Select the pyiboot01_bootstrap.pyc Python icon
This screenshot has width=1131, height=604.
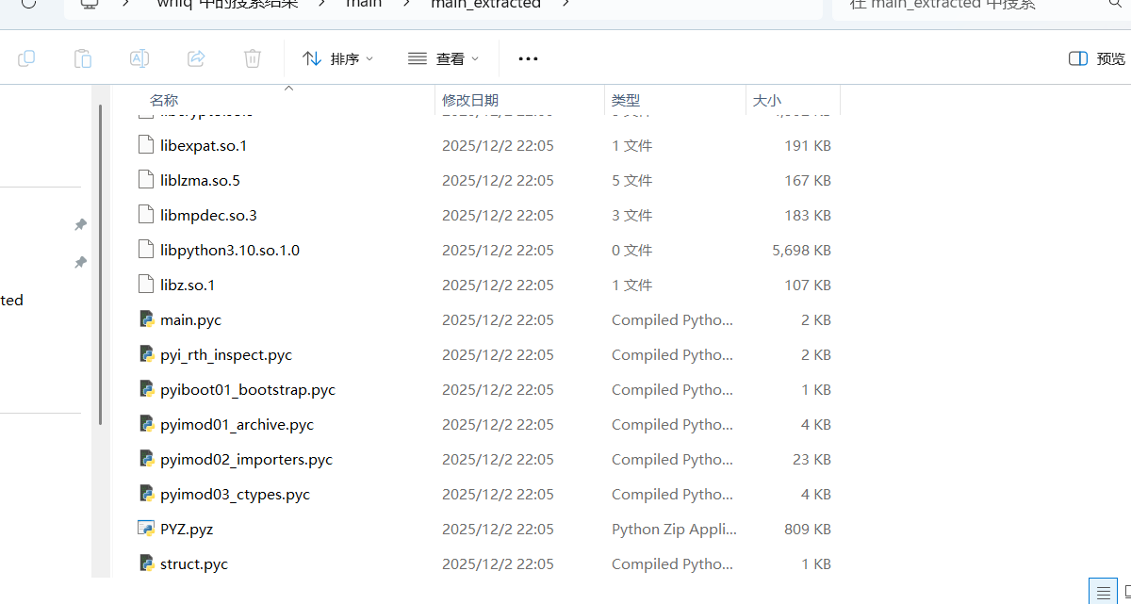pyautogui.click(x=146, y=389)
